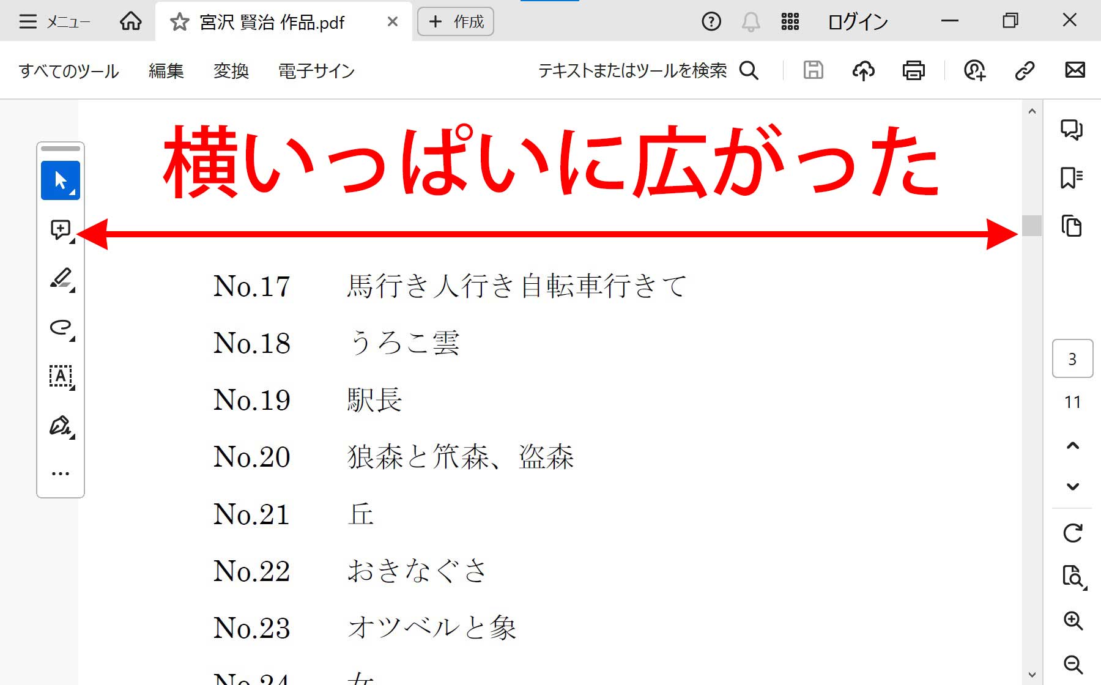
Task: Click the text 狼森と笊森、盗森
Action: 461,457
